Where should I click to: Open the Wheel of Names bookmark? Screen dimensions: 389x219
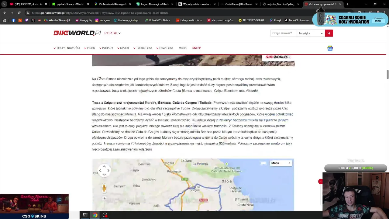pyautogui.click(x=58, y=20)
